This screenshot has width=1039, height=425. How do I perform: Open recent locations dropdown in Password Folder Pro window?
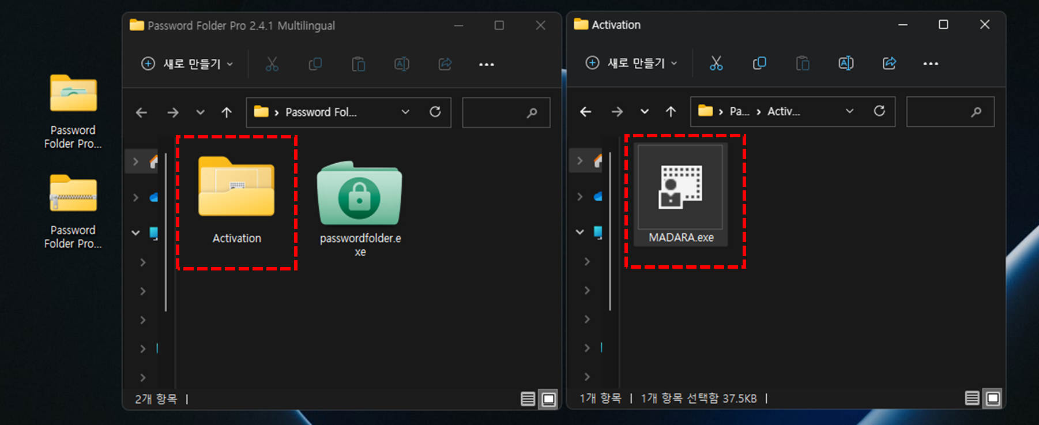coord(200,112)
